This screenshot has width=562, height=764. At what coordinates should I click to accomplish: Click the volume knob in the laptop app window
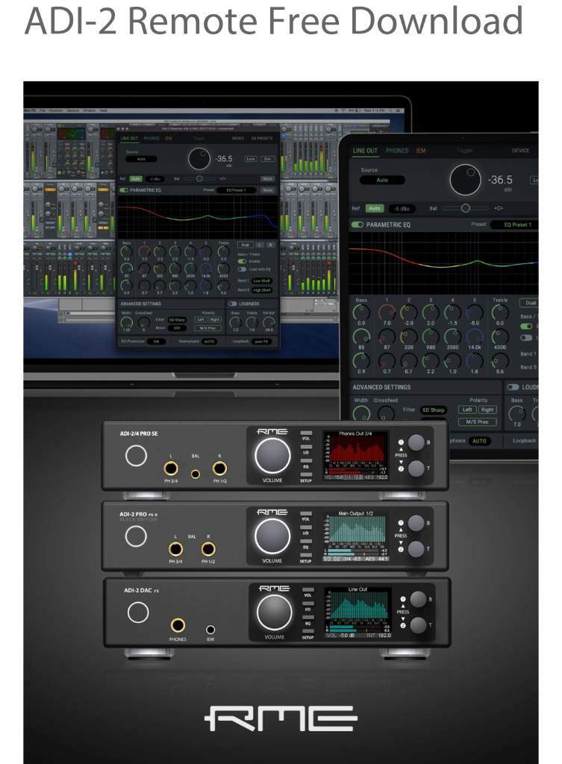pyautogui.click(x=199, y=159)
